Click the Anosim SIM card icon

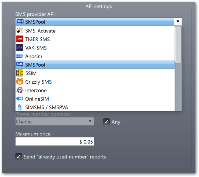tap(20, 56)
